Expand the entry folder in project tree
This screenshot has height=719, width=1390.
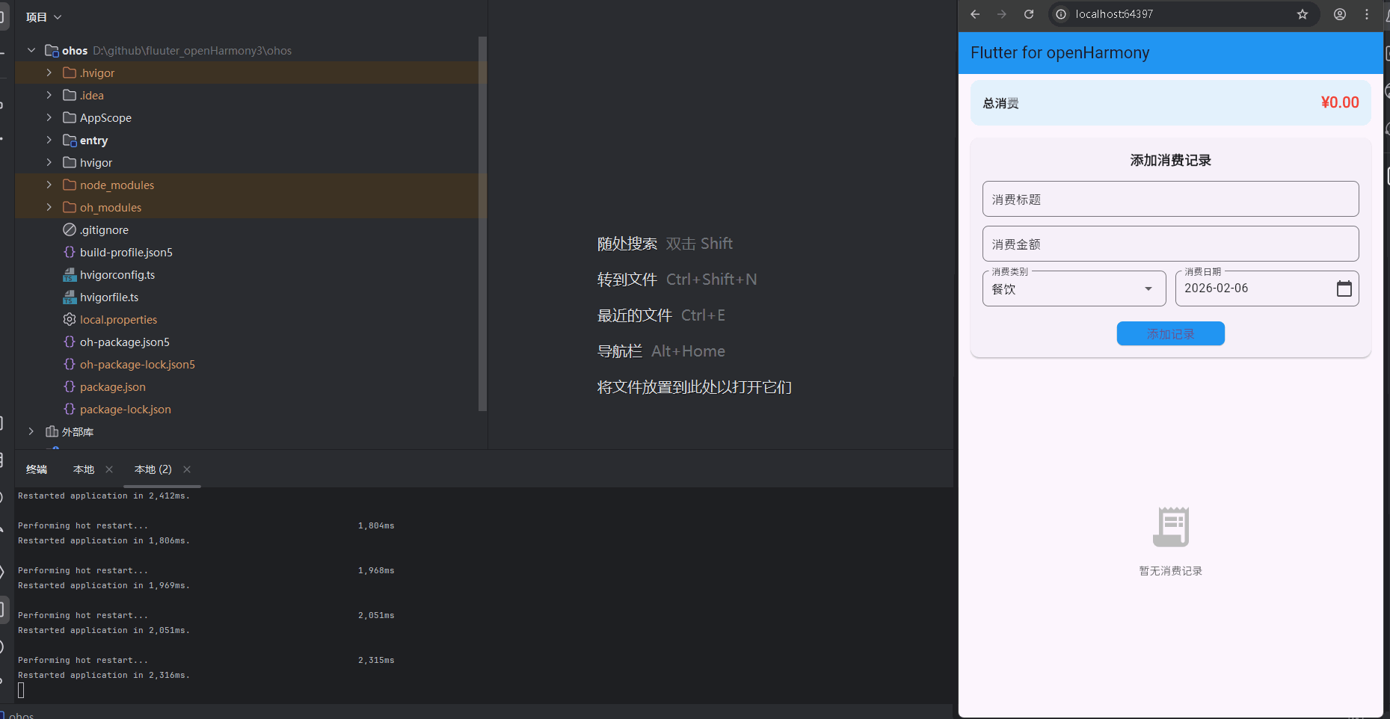click(49, 140)
